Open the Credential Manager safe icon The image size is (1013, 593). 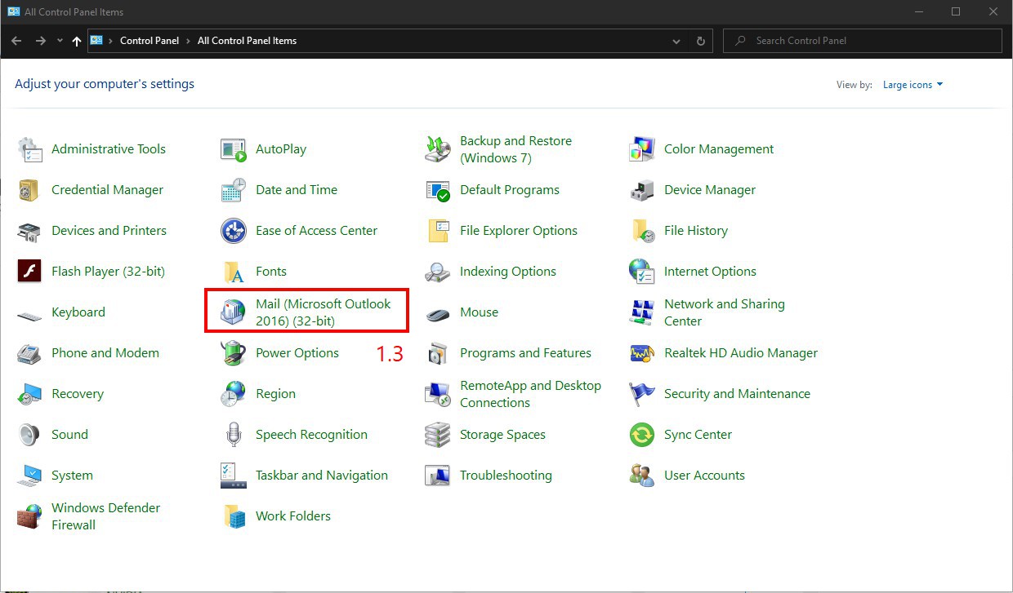click(29, 190)
